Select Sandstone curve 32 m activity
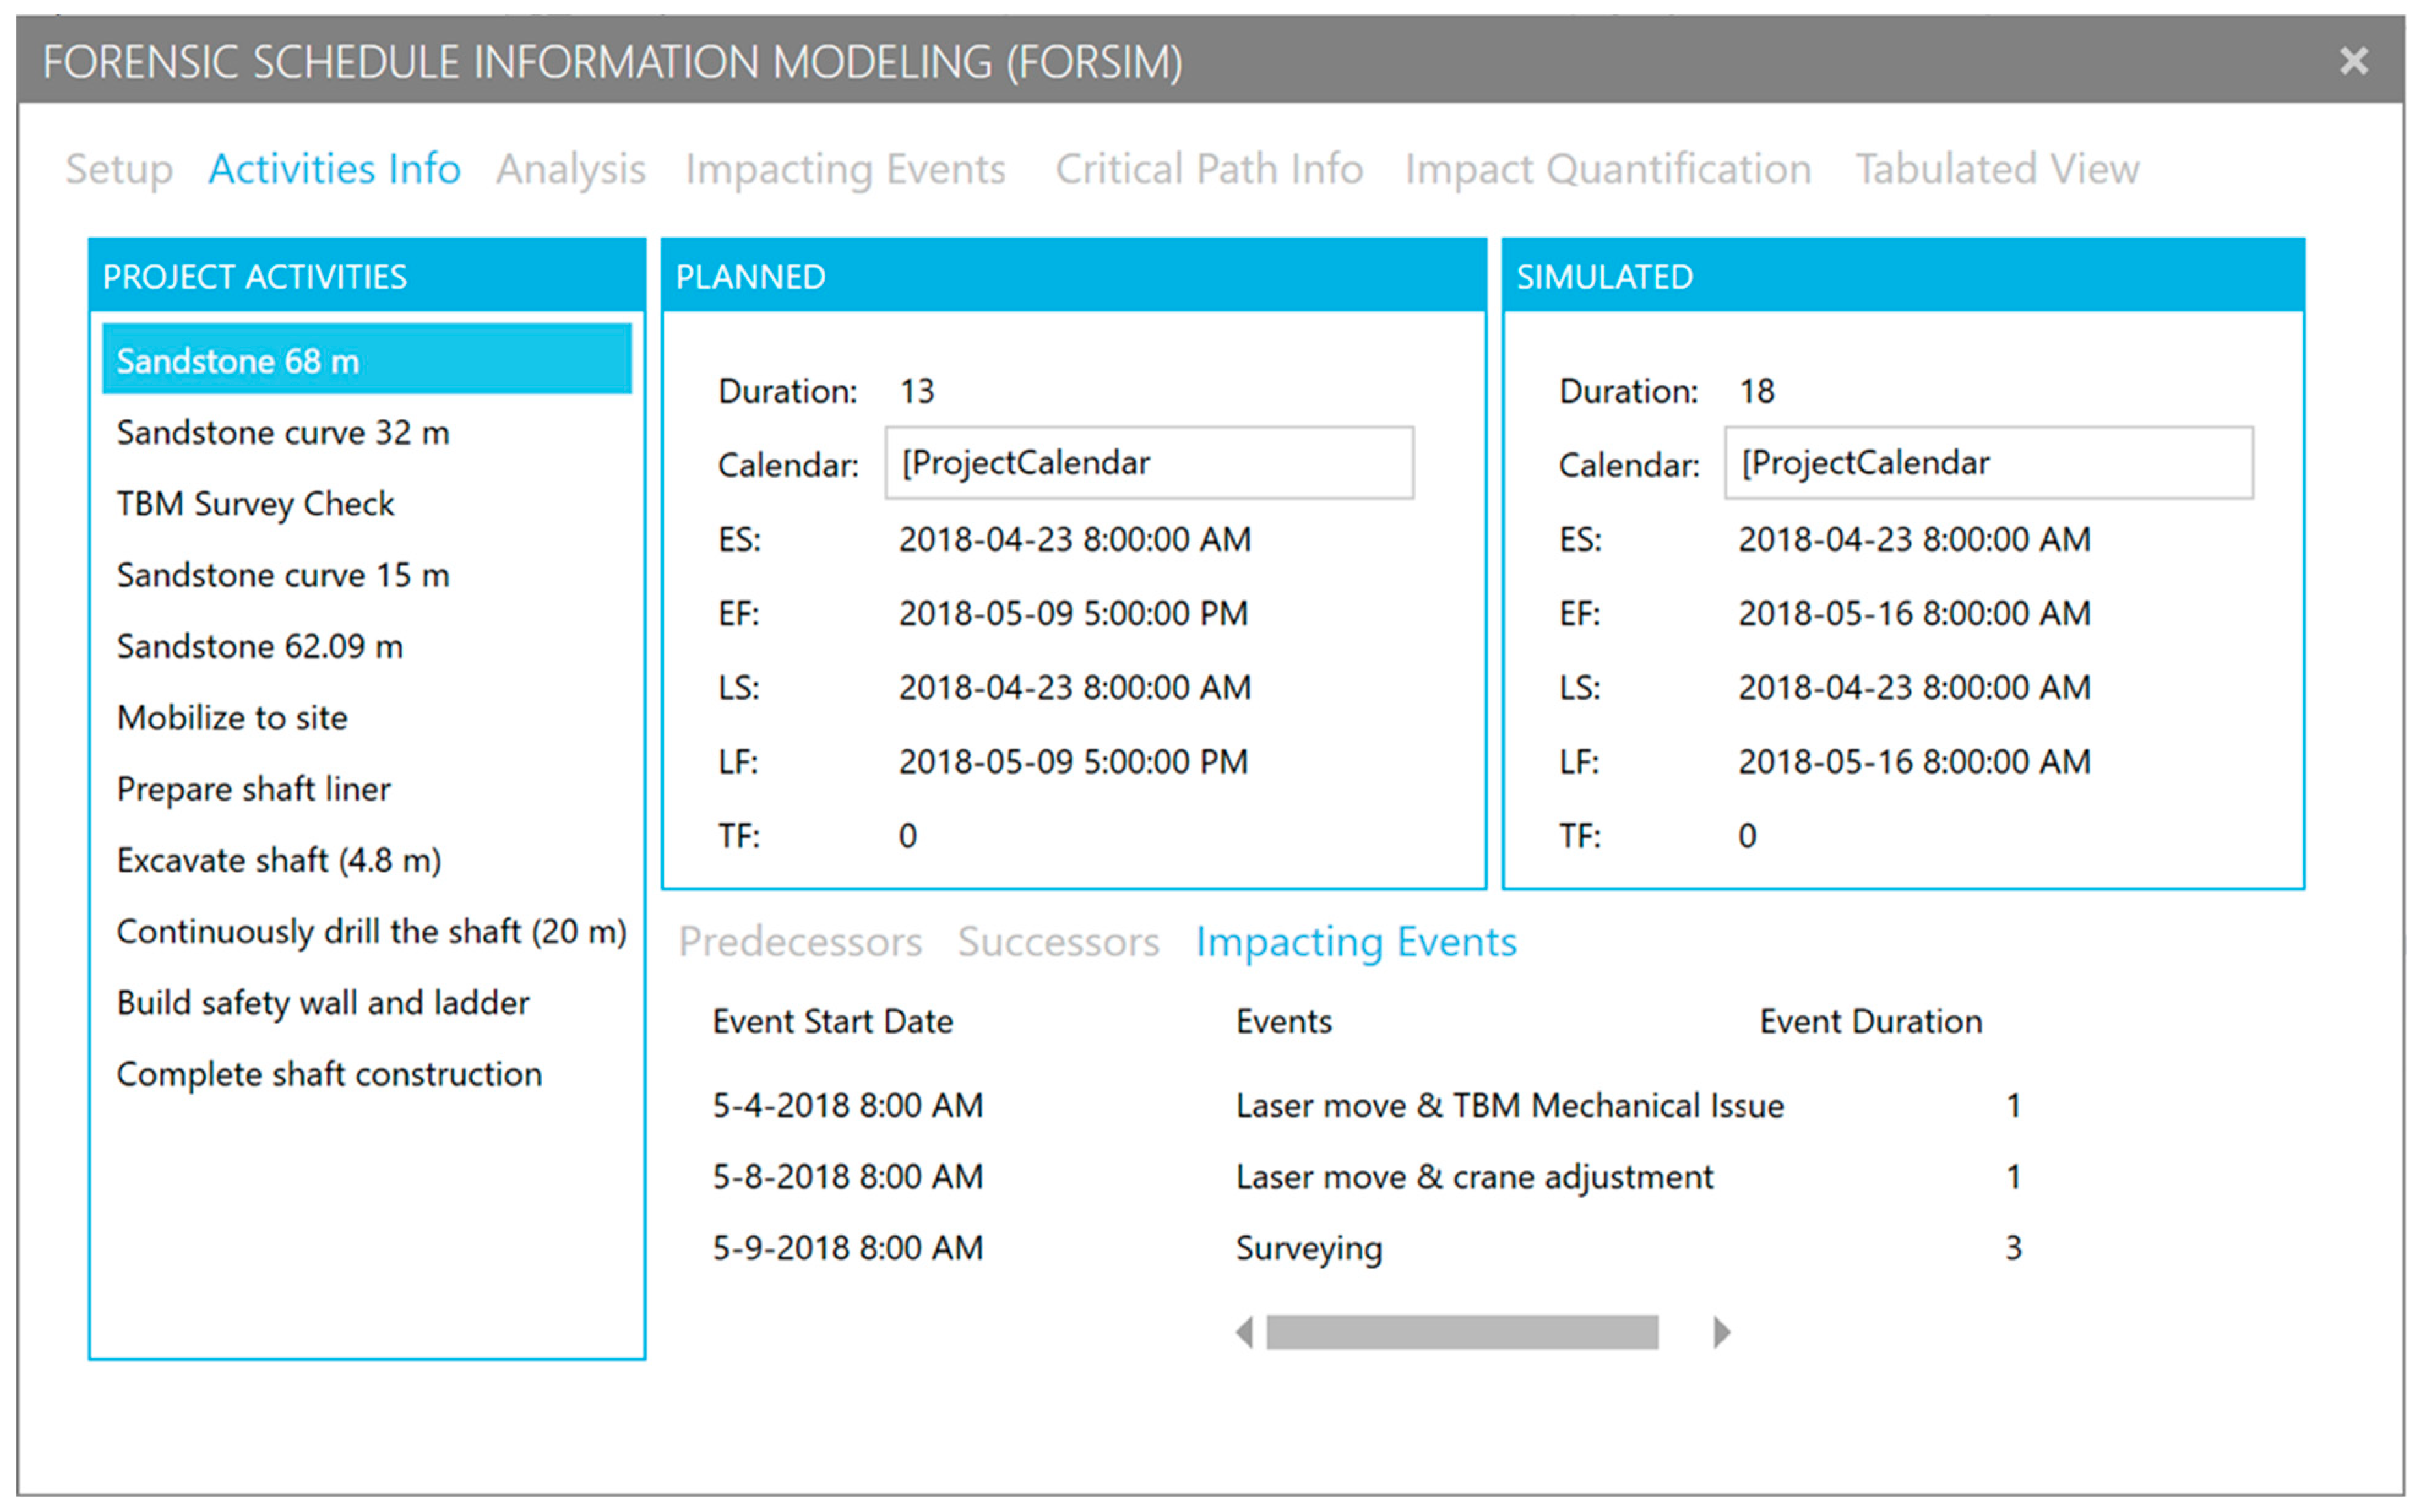 tap(283, 433)
